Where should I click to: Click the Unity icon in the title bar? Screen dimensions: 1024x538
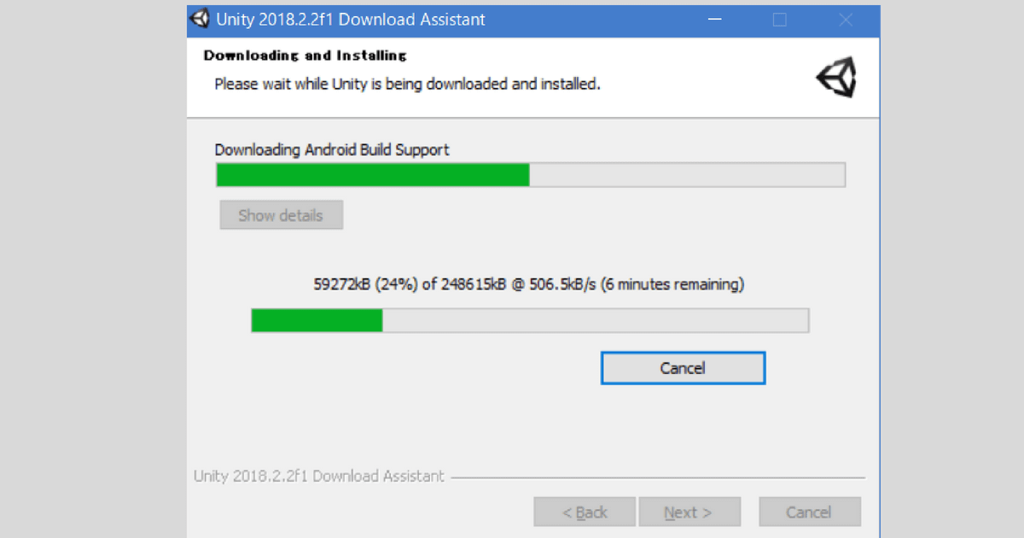(x=199, y=19)
